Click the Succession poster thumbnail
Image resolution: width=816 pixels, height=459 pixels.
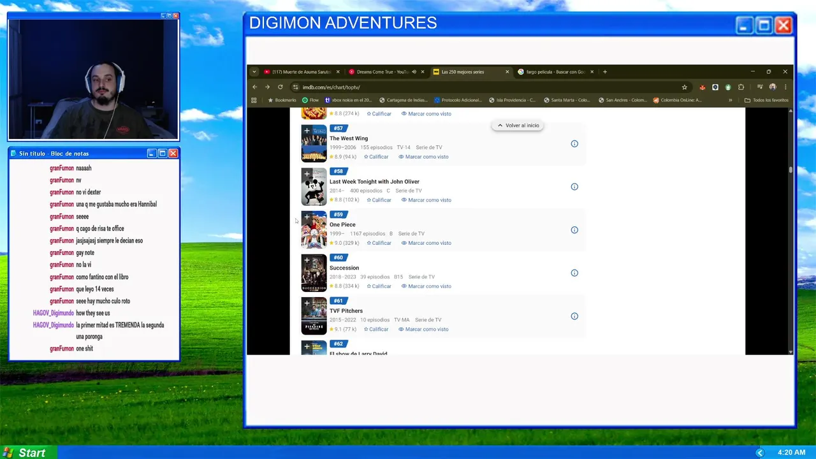pos(314,273)
